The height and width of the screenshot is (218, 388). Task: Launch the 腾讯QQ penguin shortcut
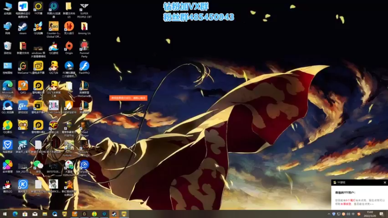pos(8,186)
